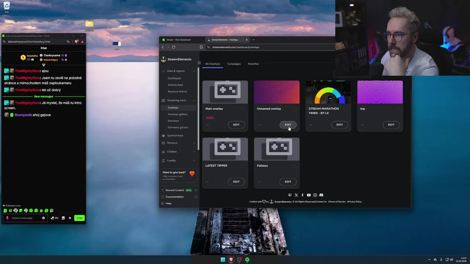The width and height of the screenshot is (470, 264).
Task: Click the bookmark icon in the browser toolbar
Action: pos(201,47)
